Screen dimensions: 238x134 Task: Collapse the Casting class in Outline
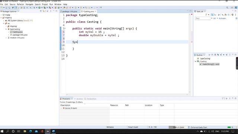pos(196,61)
